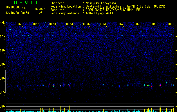Image resolution: width=177 pixels, height=112 pixels.
Task: Click the 0851 time marker
Action: [x=19, y=24]
